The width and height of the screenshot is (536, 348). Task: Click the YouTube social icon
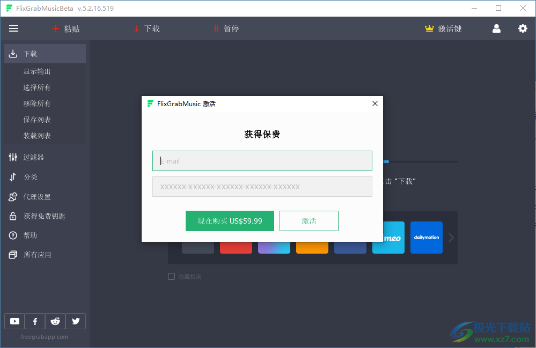click(14, 321)
